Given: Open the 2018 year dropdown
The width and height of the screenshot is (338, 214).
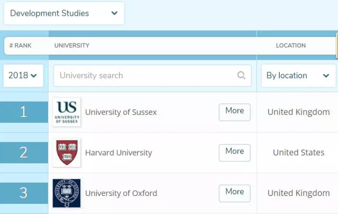Looking at the screenshot, I should (23, 75).
